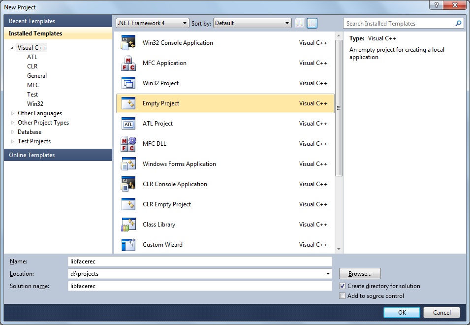Select MFC under Visual C++
The width and height of the screenshot is (470, 325).
[33, 85]
